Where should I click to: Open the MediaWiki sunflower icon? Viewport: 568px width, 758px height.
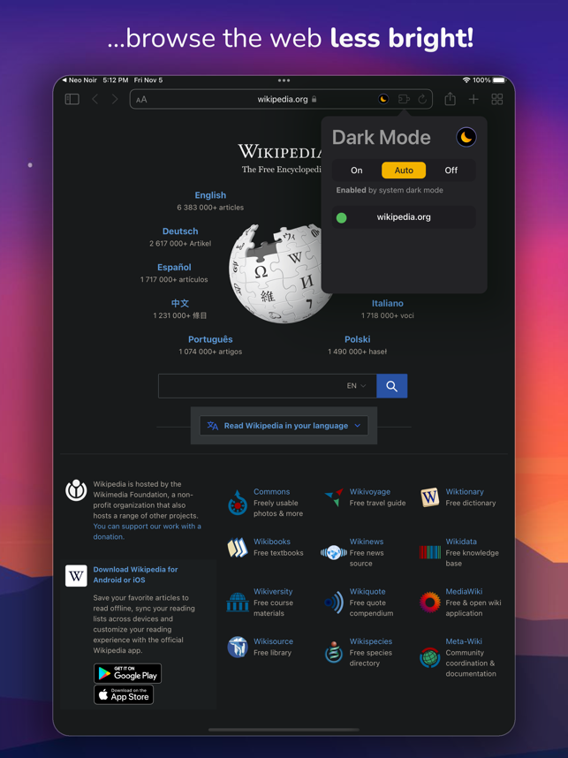[x=429, y=602]
